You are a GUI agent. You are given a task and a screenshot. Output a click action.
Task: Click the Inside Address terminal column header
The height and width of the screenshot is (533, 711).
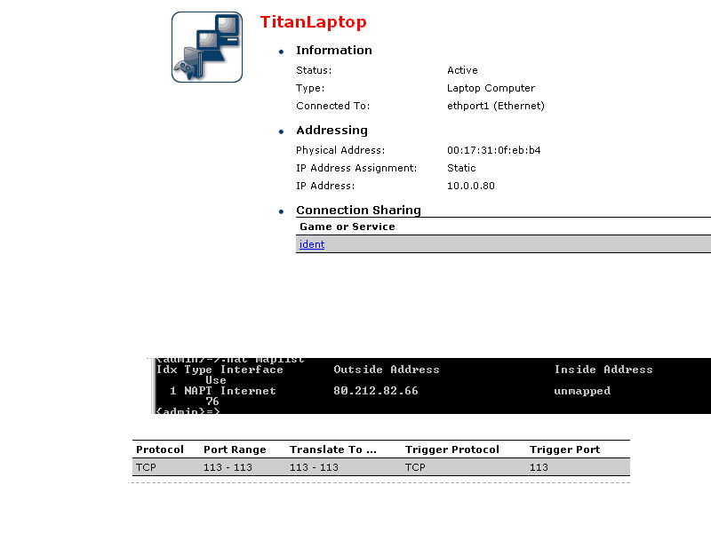tap(603, 370)
